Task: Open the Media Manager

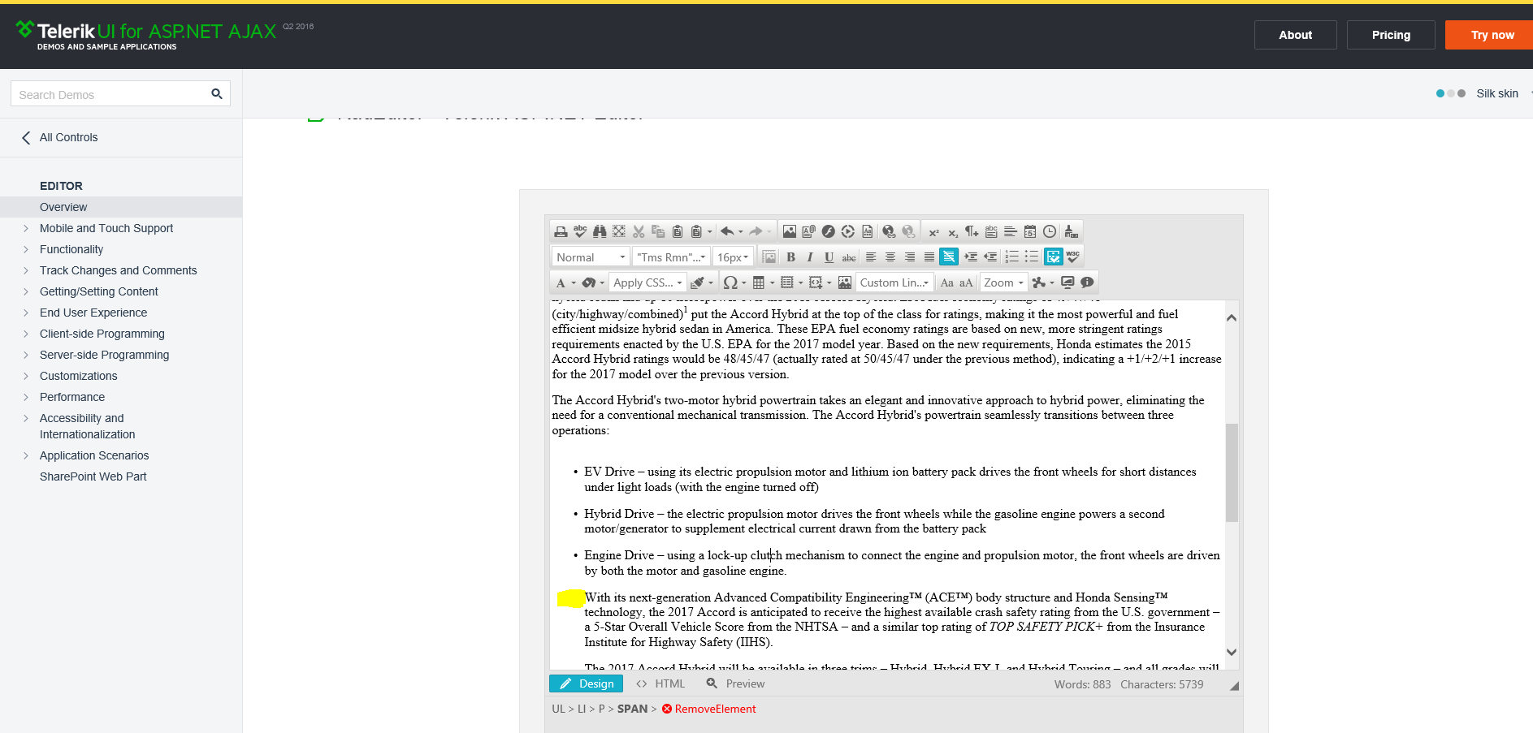Action: 848,232
